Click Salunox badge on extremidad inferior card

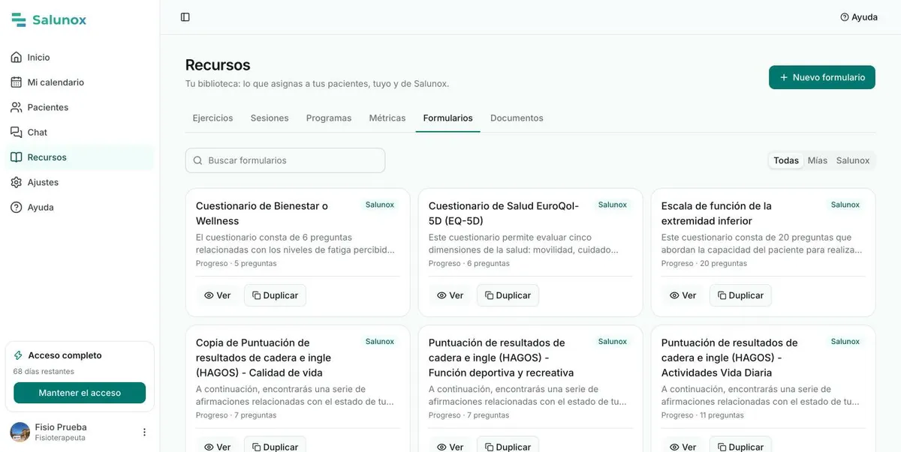click(845, 205)
